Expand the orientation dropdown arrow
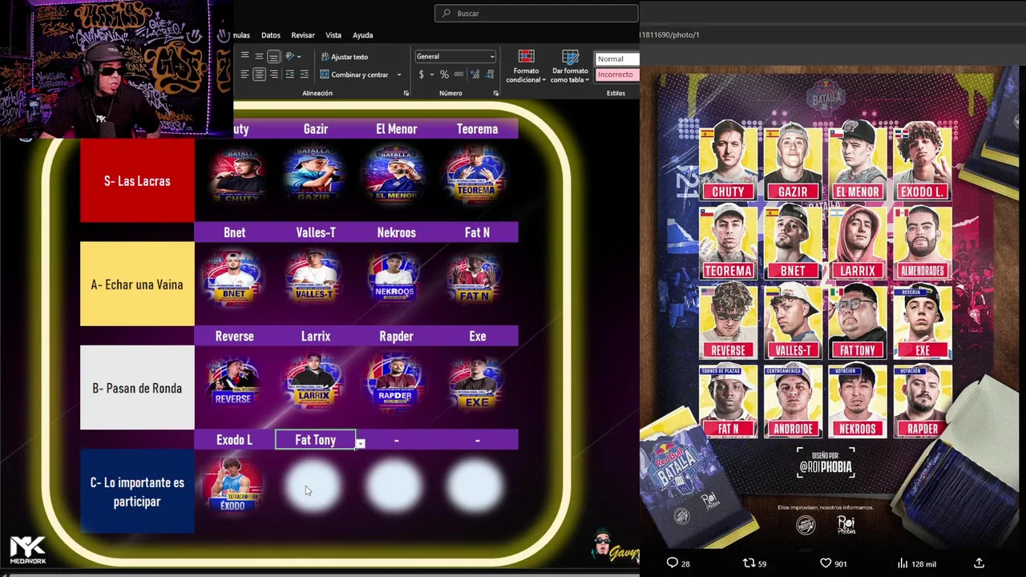The image size is (1026, 577). point(299,56)
